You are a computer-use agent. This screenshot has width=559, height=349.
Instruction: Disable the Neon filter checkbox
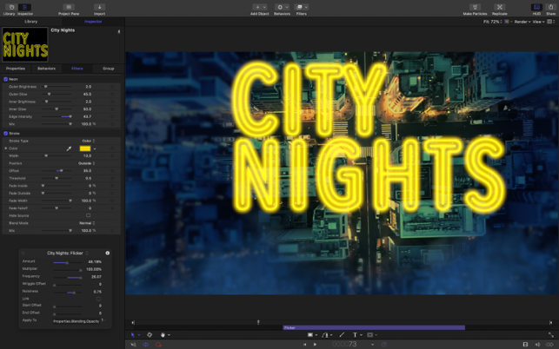5,79
